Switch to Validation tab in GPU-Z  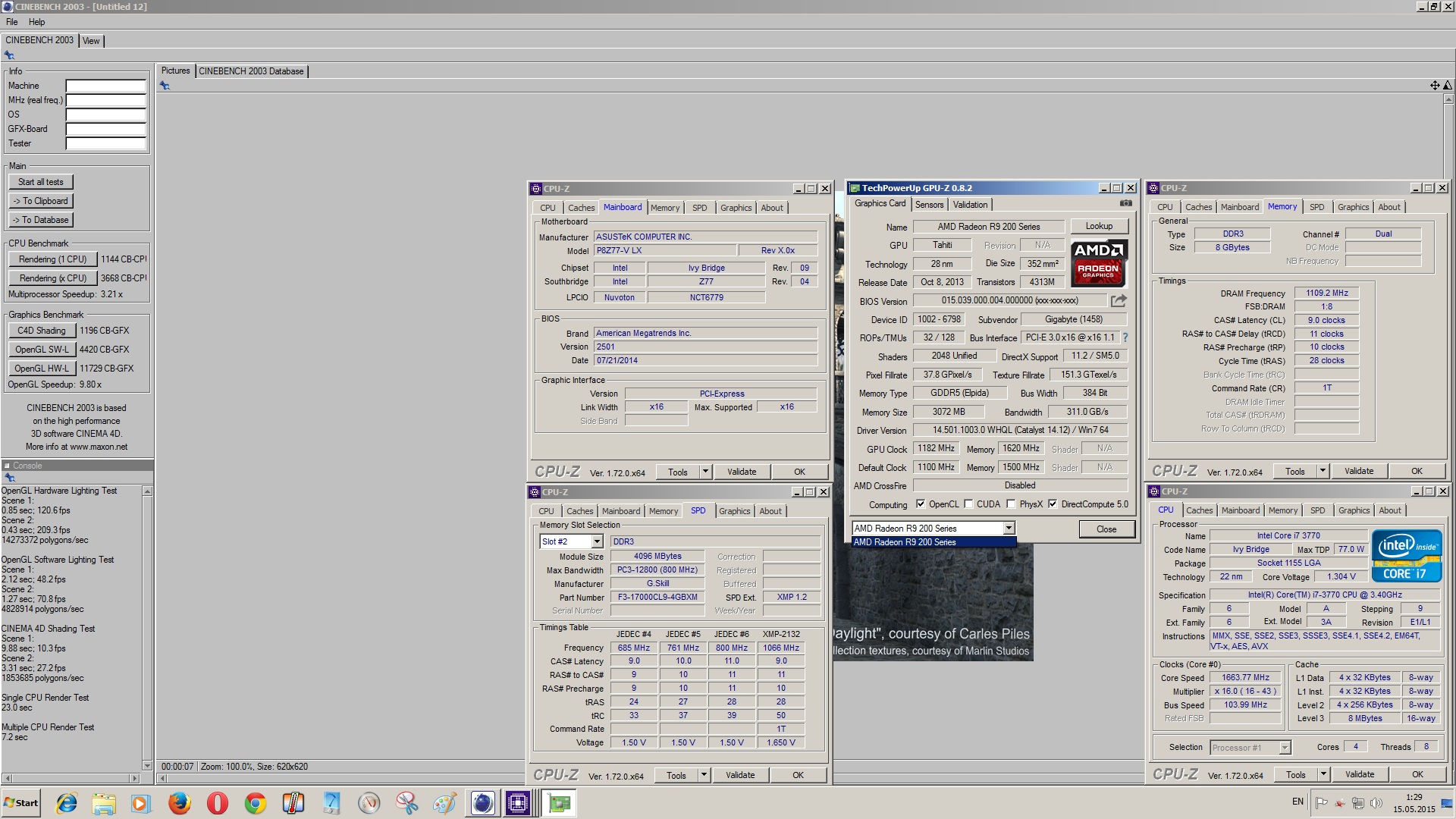tap(970, 205)
